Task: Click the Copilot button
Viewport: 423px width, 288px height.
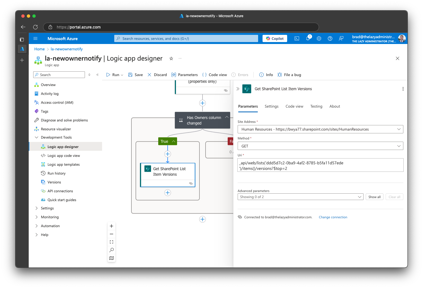Action: 275,38
